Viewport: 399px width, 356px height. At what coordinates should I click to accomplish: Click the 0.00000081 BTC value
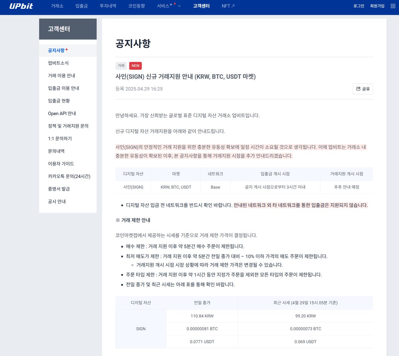202,329
